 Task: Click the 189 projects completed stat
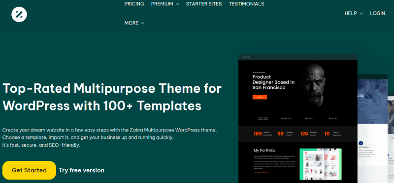pos(263,133)
